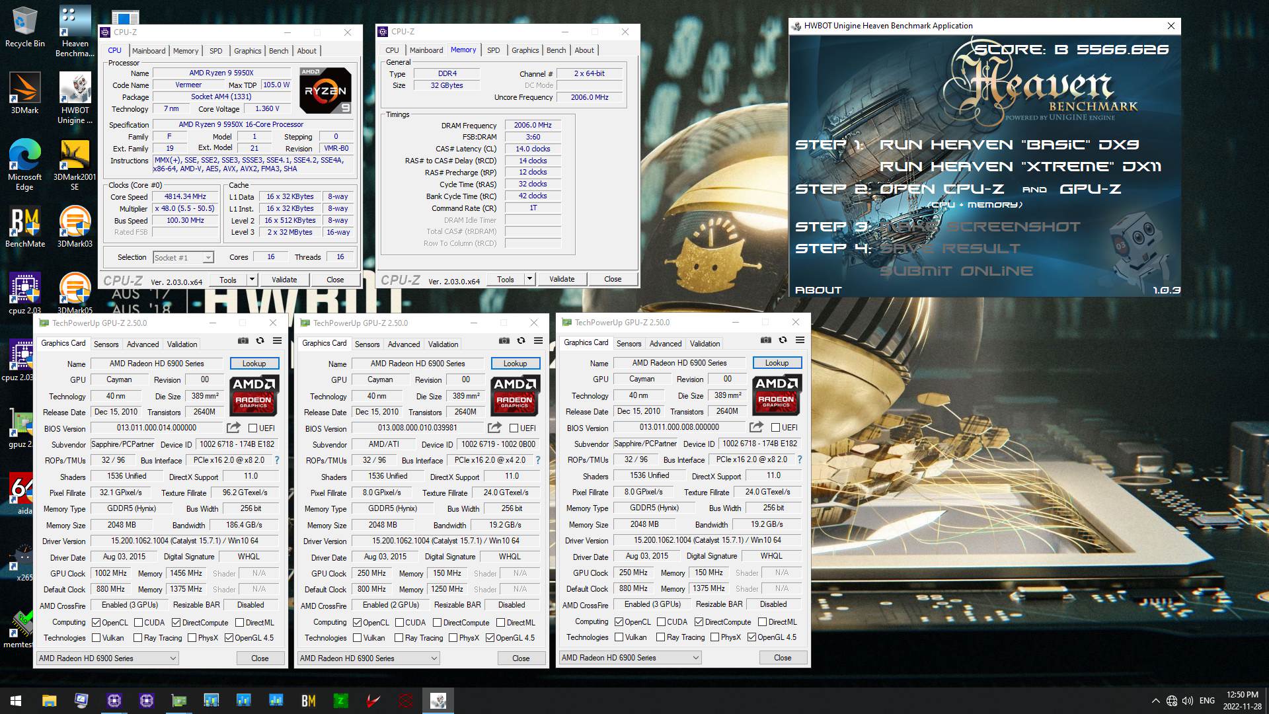Click ABOUT in HWBOT Heaven window
The image size is (1269, 714).
pyautogui.click(x=818, y=290)
